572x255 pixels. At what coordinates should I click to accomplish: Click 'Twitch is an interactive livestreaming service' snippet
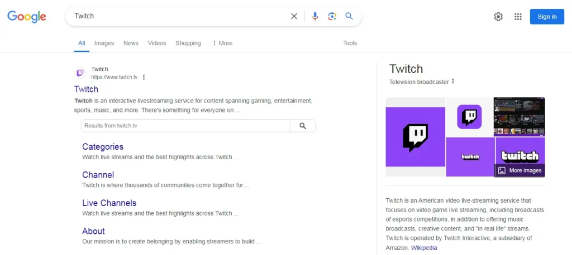(193, 105)
